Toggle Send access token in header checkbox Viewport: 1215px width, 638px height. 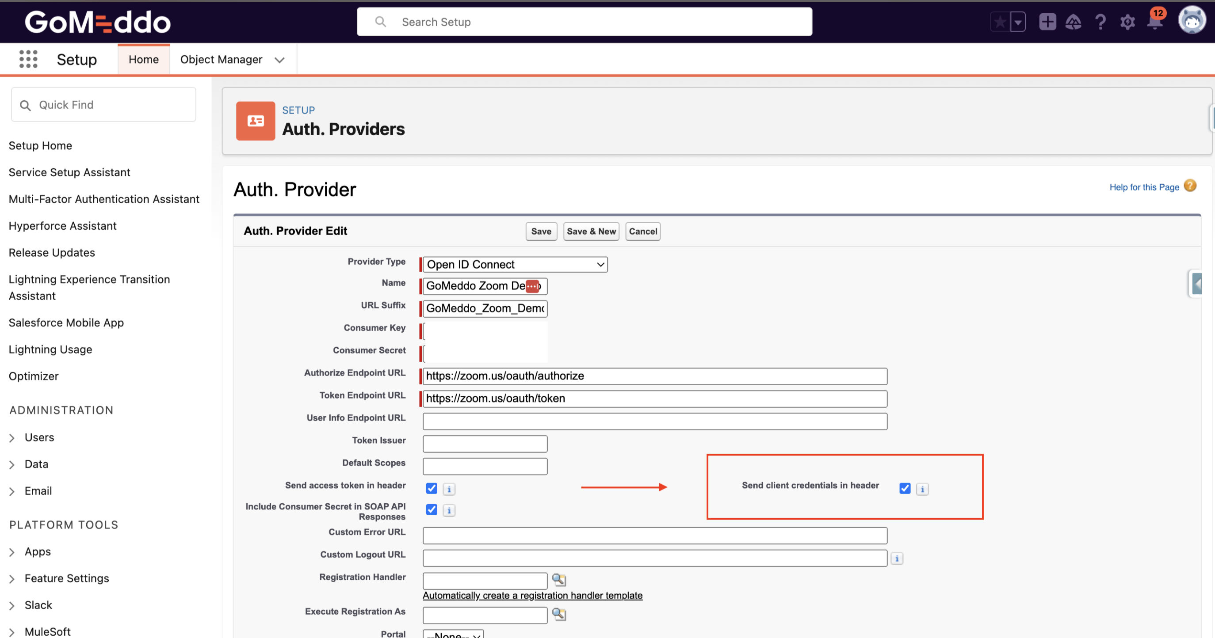pyautogui.click(x=432, y=489)
